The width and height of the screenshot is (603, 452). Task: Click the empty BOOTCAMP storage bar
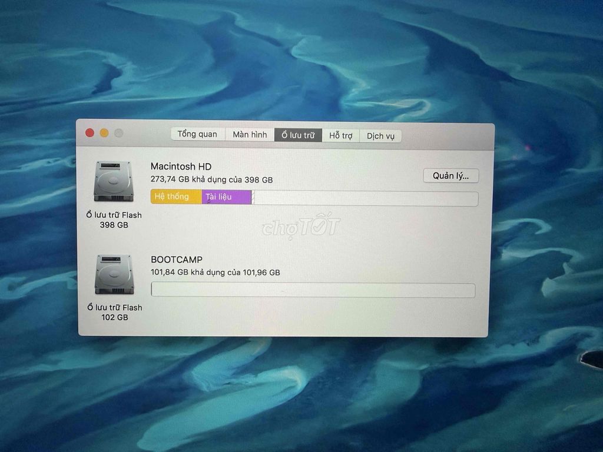point(313,290)
